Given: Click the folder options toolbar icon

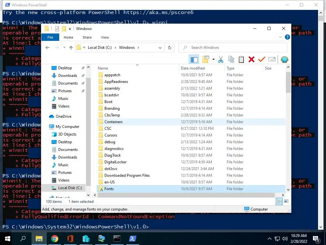Looking at the screenshot, I should (205, 60).
